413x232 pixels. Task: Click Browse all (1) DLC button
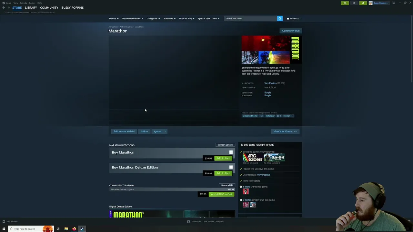tap(227, 185)
